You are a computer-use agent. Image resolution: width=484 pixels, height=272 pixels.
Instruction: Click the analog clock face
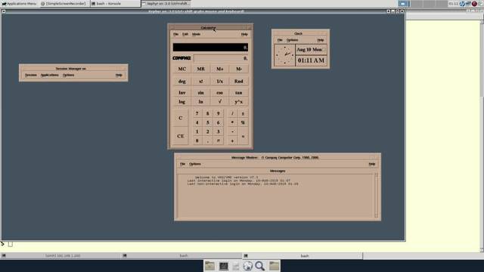(x=284, y=55)
